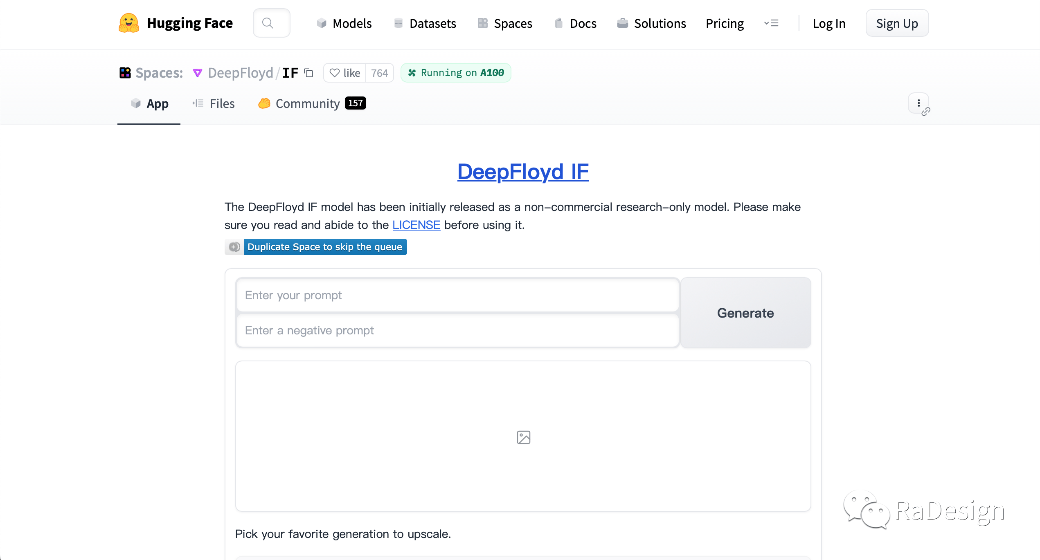Open the DeepFloyd IF title link
Image resolution: width=1040 pixels, height=560 pixels.
click(523, 172)
